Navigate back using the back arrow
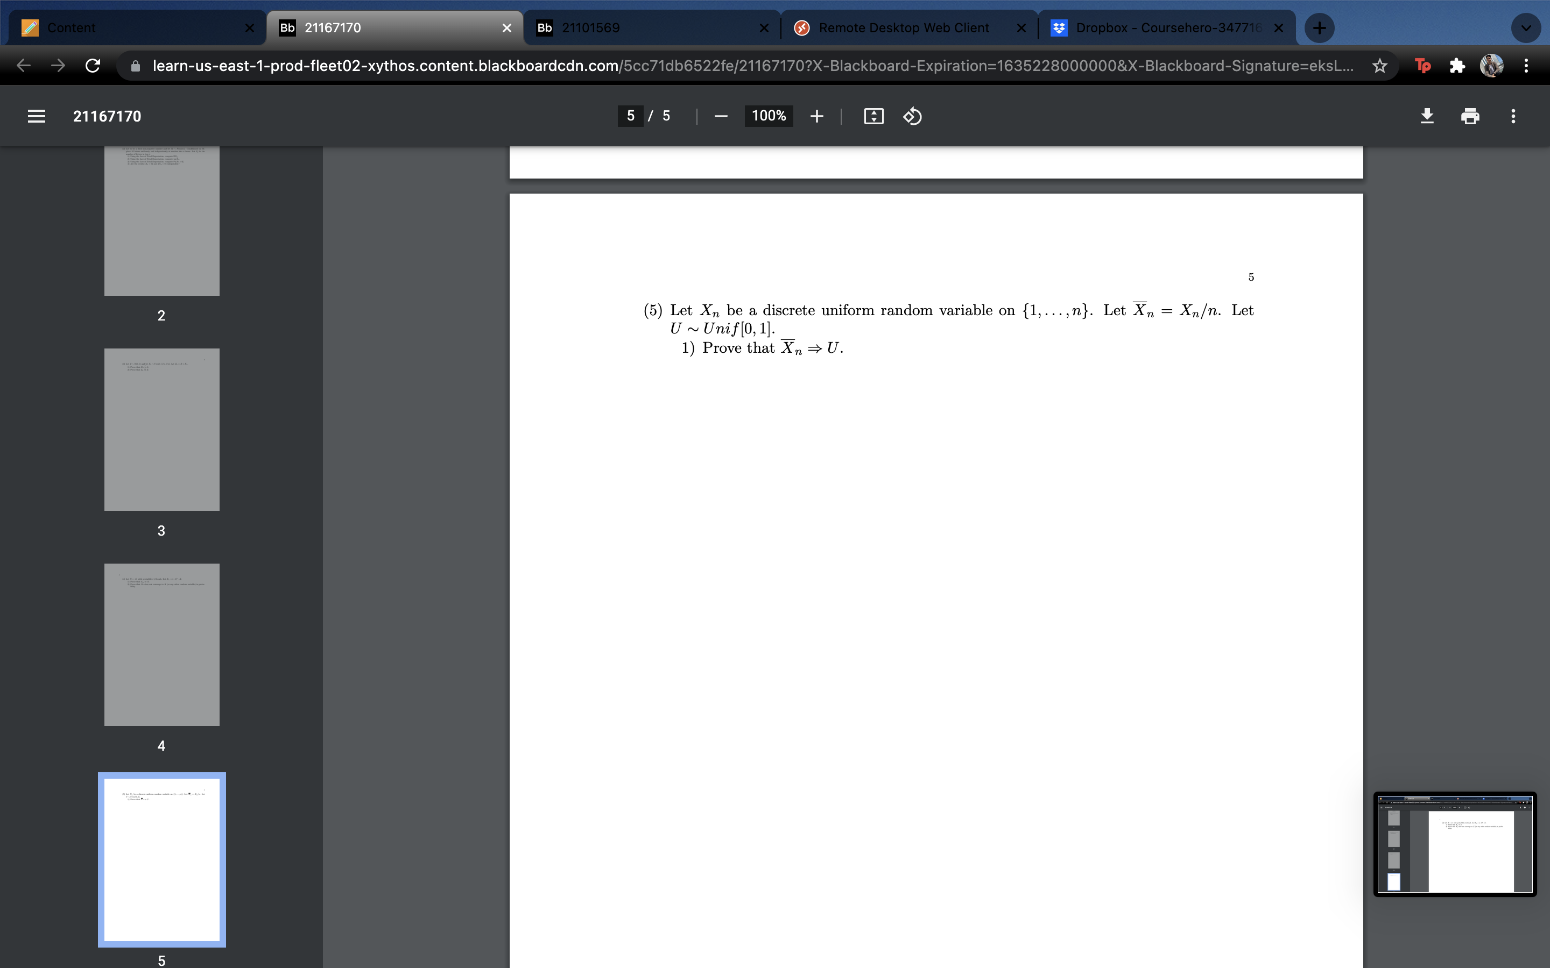 [23, 65]
